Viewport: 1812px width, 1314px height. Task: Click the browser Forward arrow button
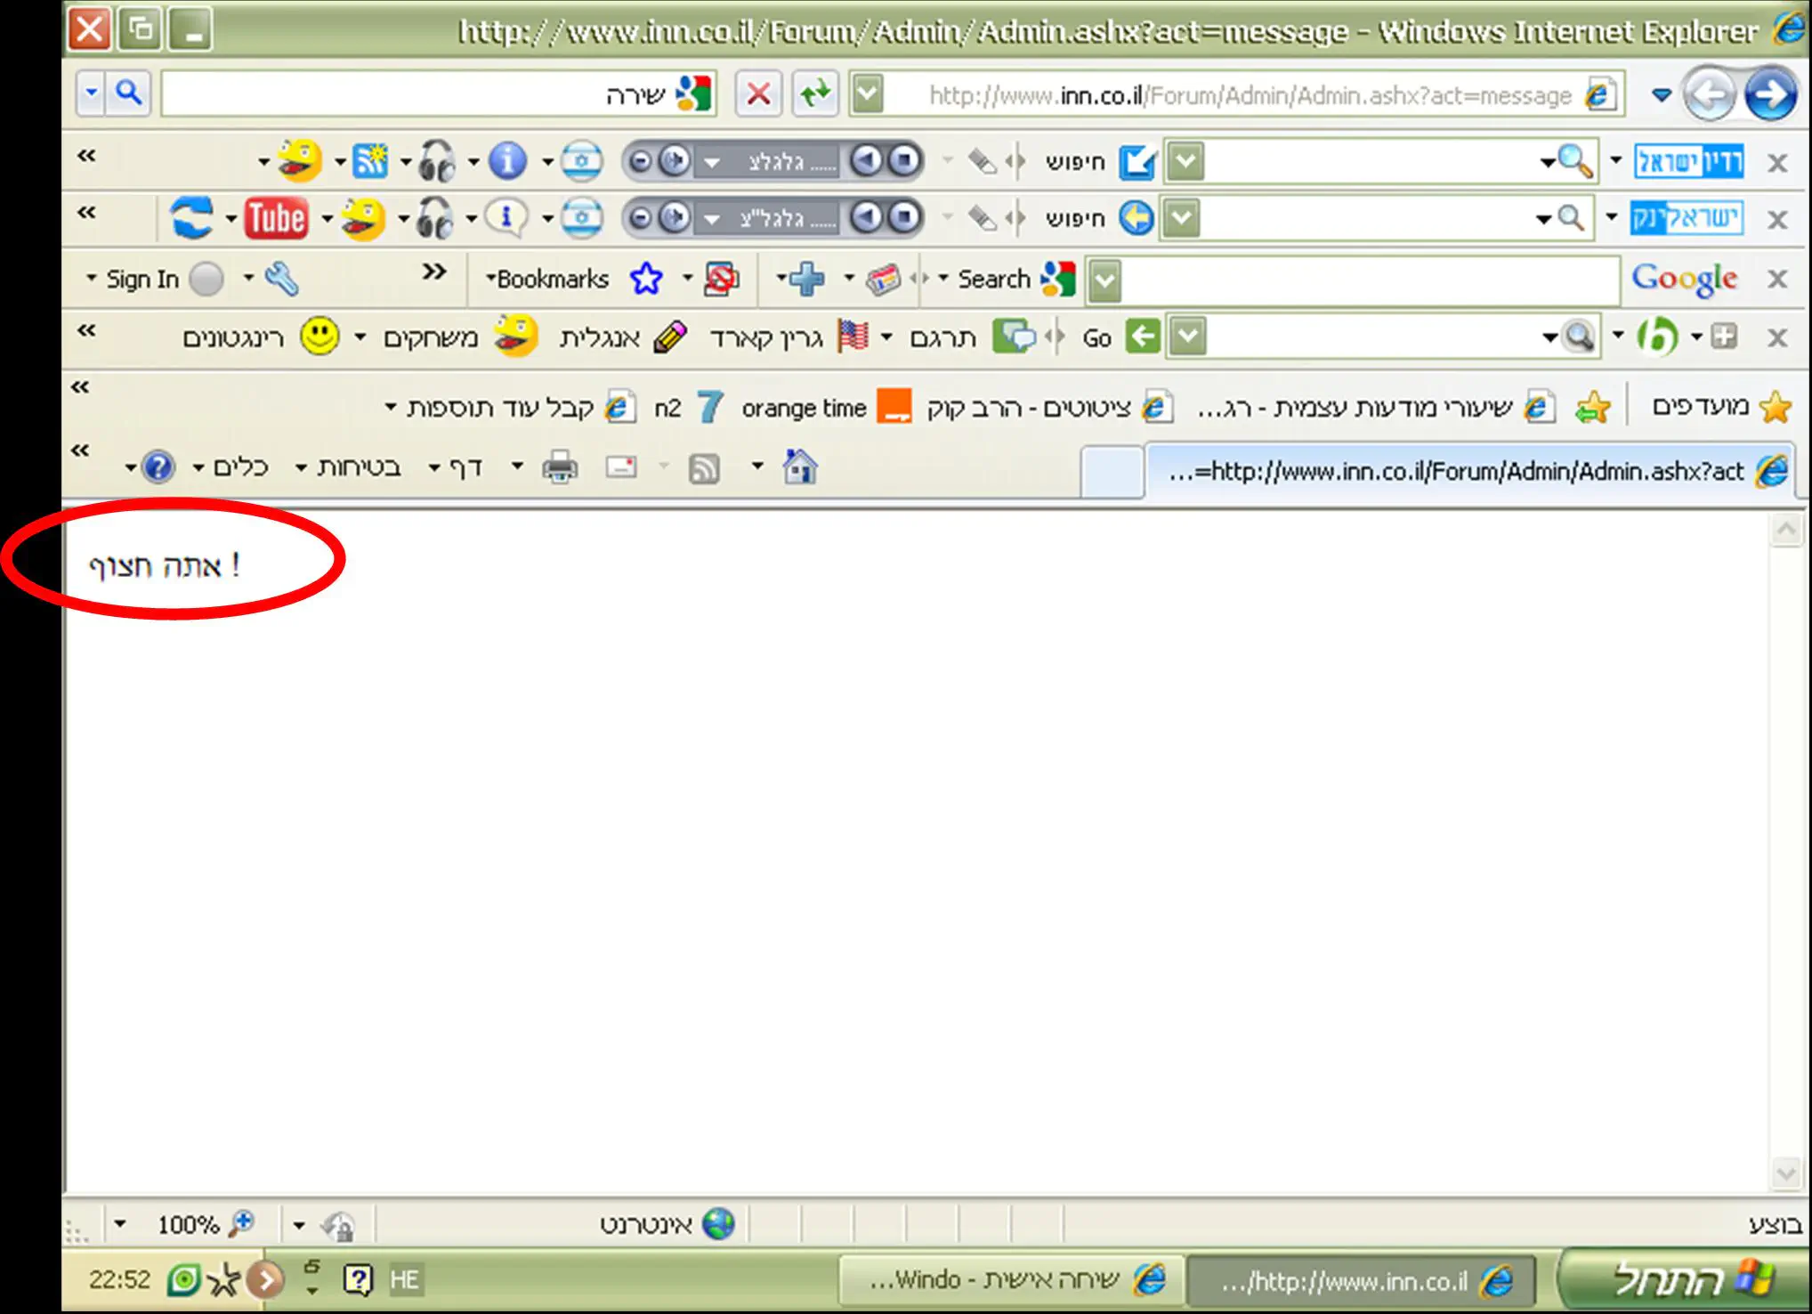1769,93
